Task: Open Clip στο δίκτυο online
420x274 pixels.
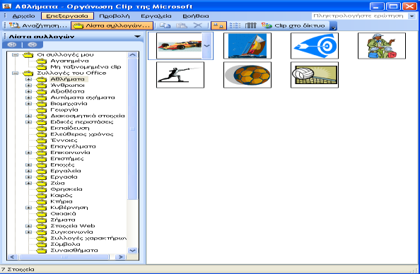Action: [x=293, y=25]
